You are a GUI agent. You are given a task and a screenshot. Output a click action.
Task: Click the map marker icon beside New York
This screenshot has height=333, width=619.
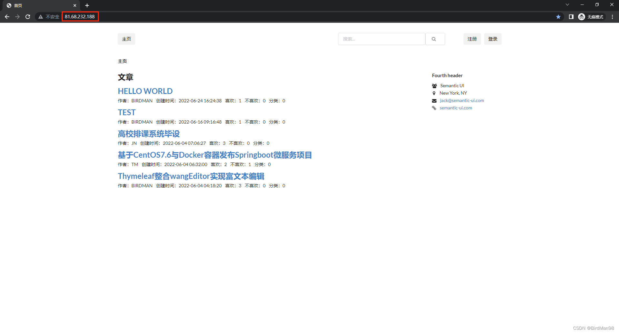point(434,93)
